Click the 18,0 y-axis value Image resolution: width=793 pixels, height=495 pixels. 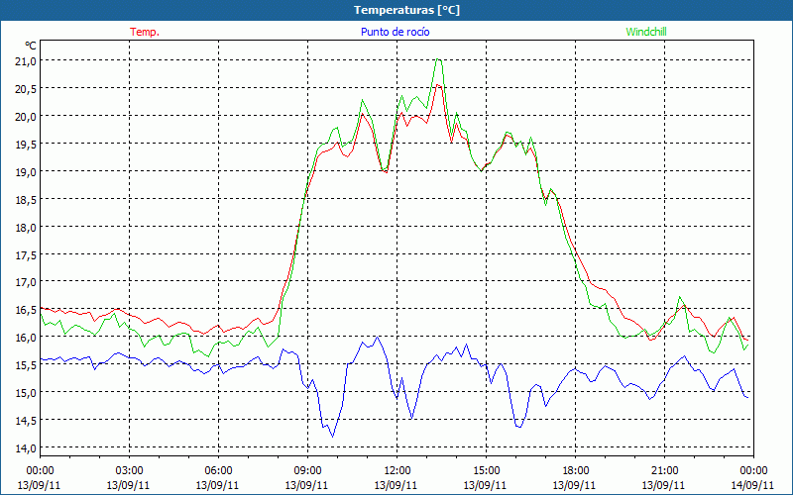coord(26,227)
